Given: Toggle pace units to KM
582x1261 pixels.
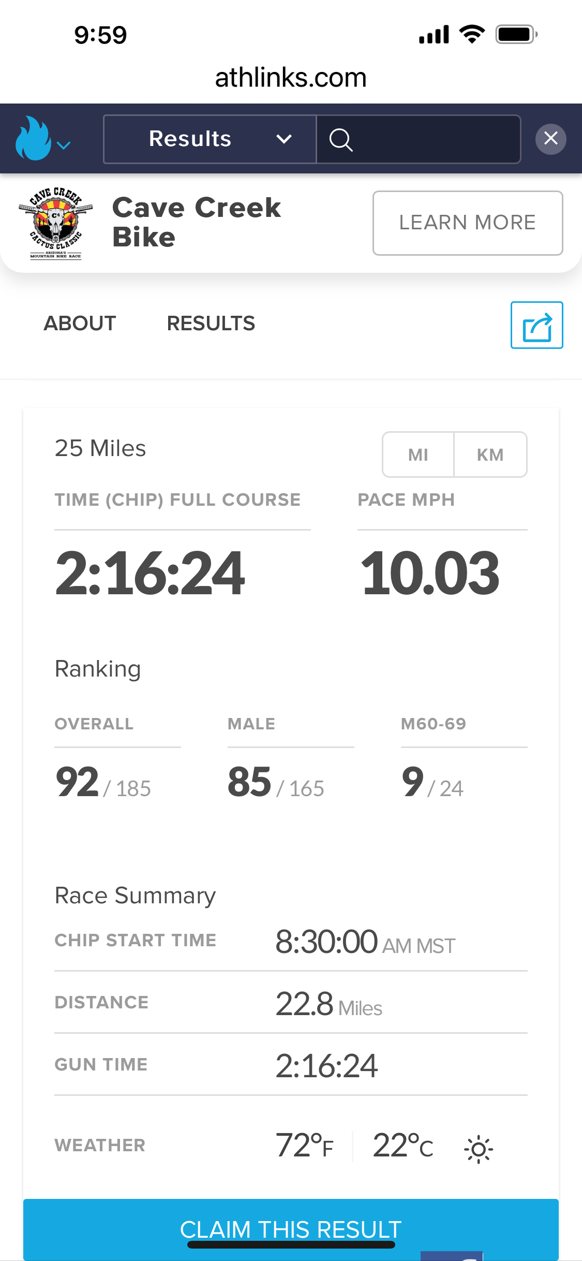Looking at the screenshot, I should point(490,454).
